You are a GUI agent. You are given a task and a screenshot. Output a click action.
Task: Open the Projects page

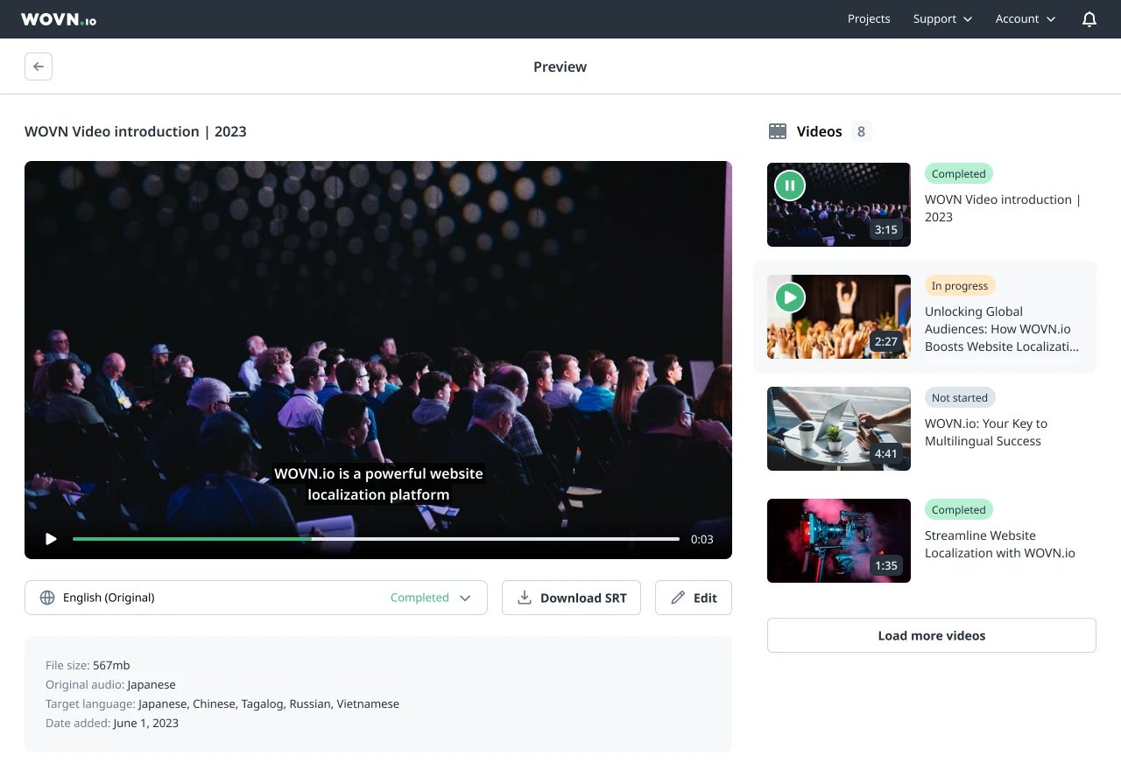click(x=869, y=19)
